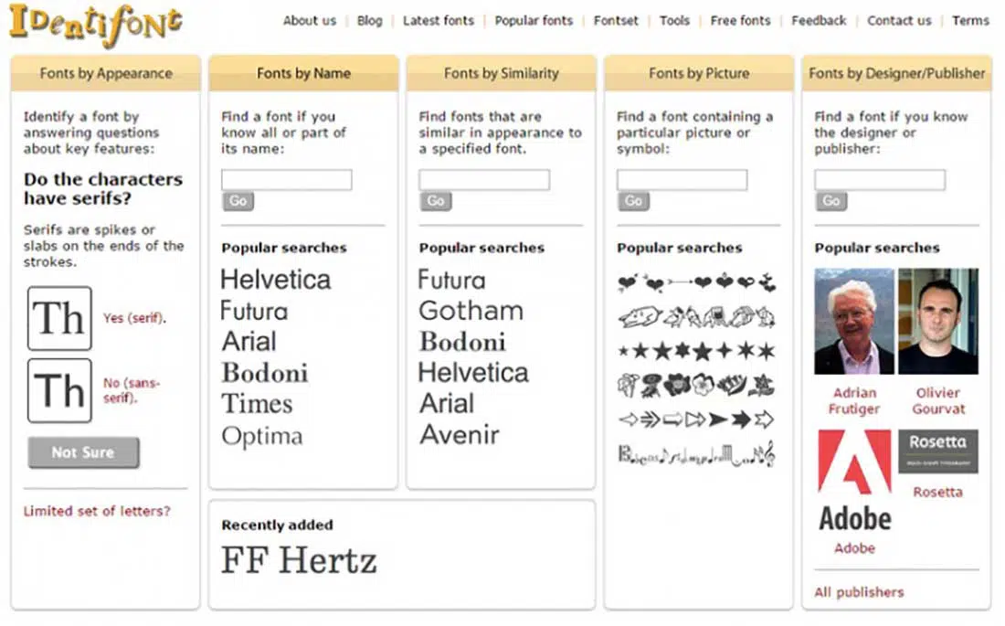Select the arrows symbol row
1005x626 pixels.
[x=696, y=419]
